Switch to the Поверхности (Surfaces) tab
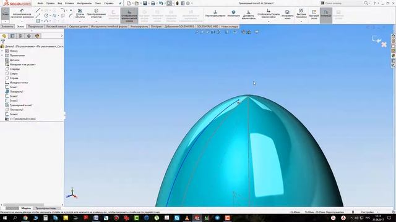The width and height of the screenshot is (396, 222). 35,27
